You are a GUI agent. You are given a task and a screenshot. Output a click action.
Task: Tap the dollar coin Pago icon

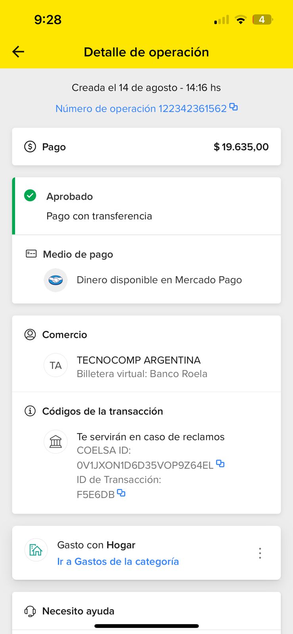30,147
